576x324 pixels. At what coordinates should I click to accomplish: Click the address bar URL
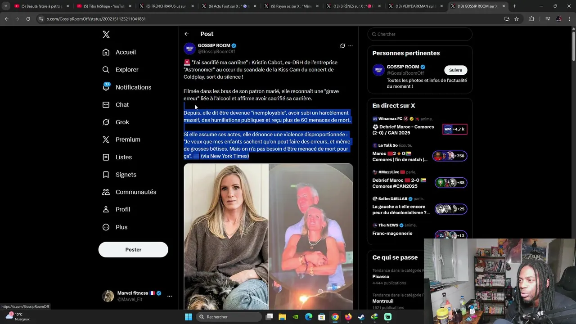(x=96, y=19)
